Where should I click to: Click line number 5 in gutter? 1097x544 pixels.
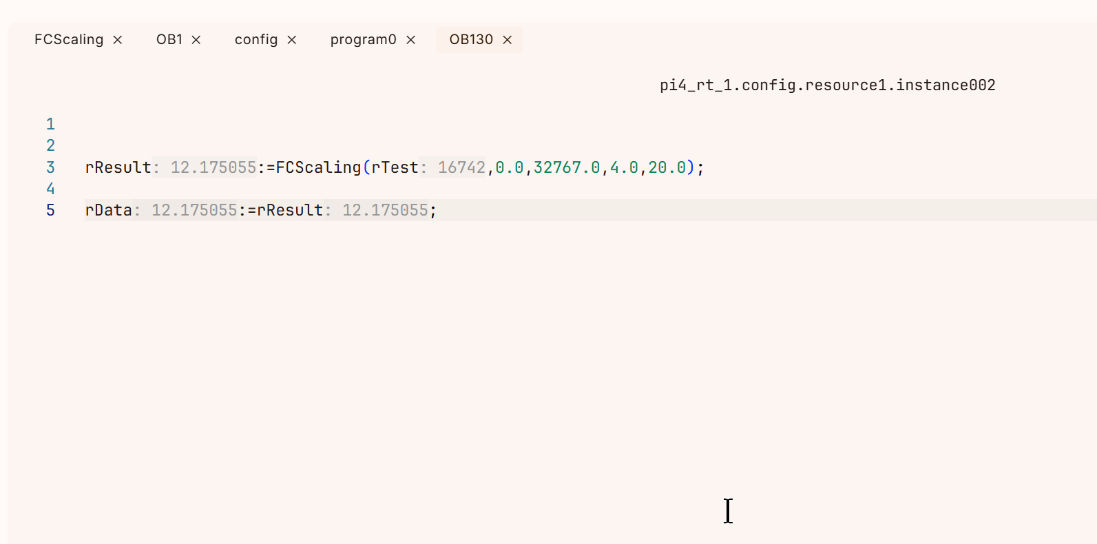50,210
